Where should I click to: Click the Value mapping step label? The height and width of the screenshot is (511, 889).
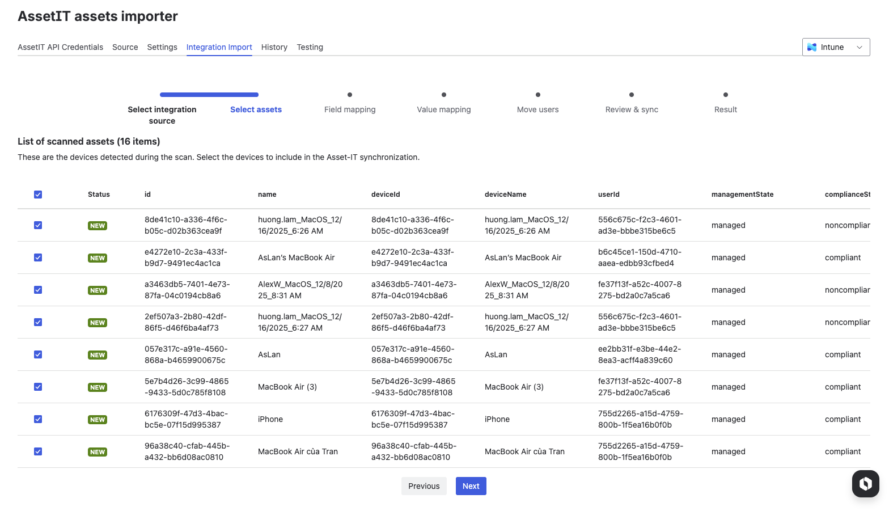(444, 110)
